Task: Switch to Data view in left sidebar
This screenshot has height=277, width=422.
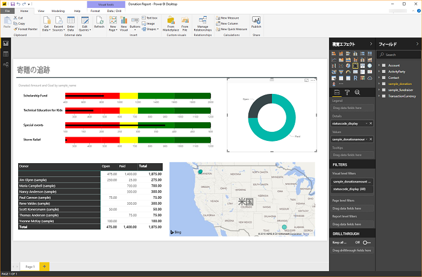Action: (x=6, y=55)
